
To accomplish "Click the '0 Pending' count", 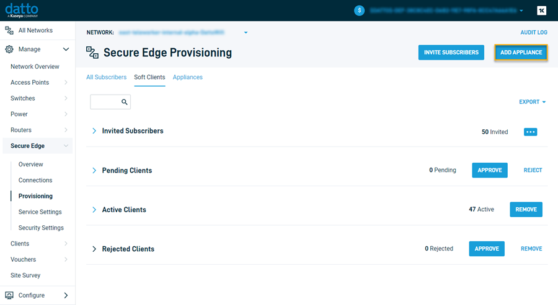I will [442, 170].
